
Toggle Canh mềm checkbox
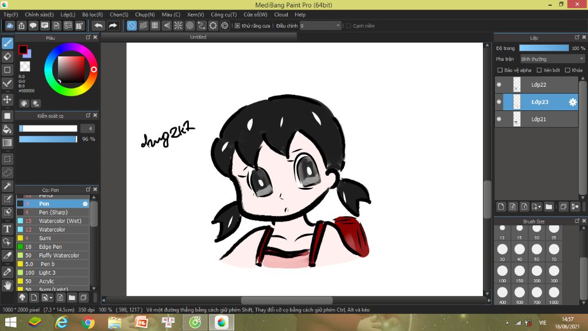click(x=349, y=25)
